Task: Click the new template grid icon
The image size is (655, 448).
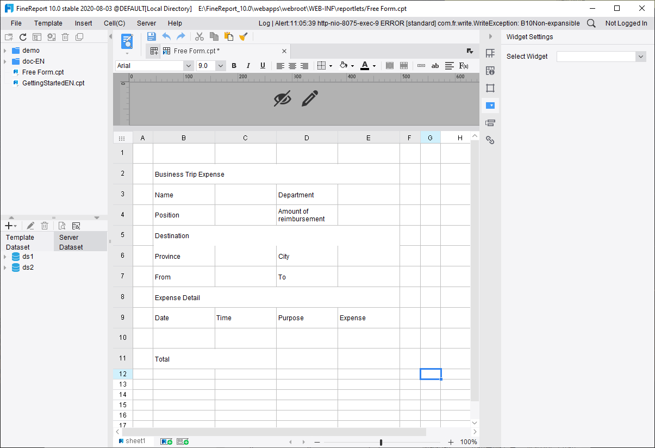Action: coord(154,51)
